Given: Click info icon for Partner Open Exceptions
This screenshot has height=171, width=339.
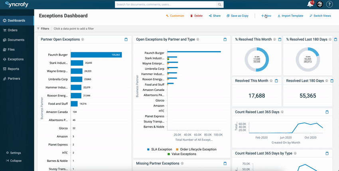Looking at the screenshot, I should click(x=83, y=39).
